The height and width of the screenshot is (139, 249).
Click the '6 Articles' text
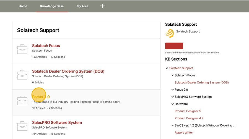[x=38, y=83]
